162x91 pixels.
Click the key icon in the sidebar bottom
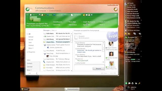click(x=139, y=83)
